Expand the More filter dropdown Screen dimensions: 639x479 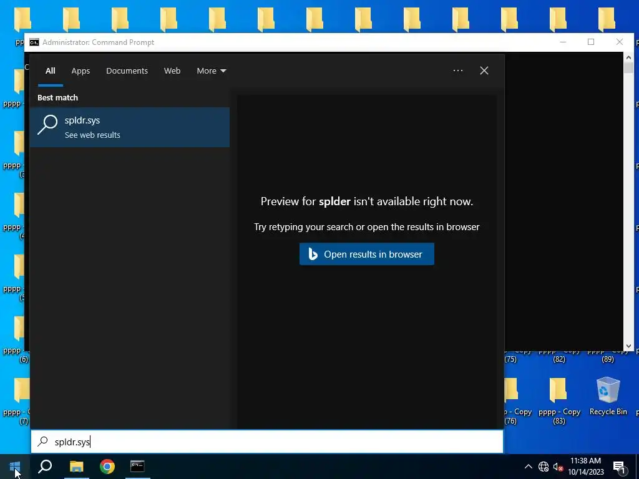(211, 71)
